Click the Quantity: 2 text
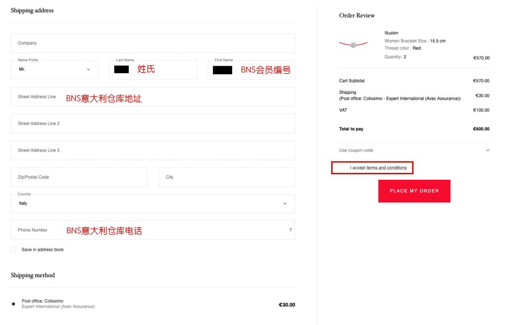This screenshot has height=325, width=506. tap(395, 57)
